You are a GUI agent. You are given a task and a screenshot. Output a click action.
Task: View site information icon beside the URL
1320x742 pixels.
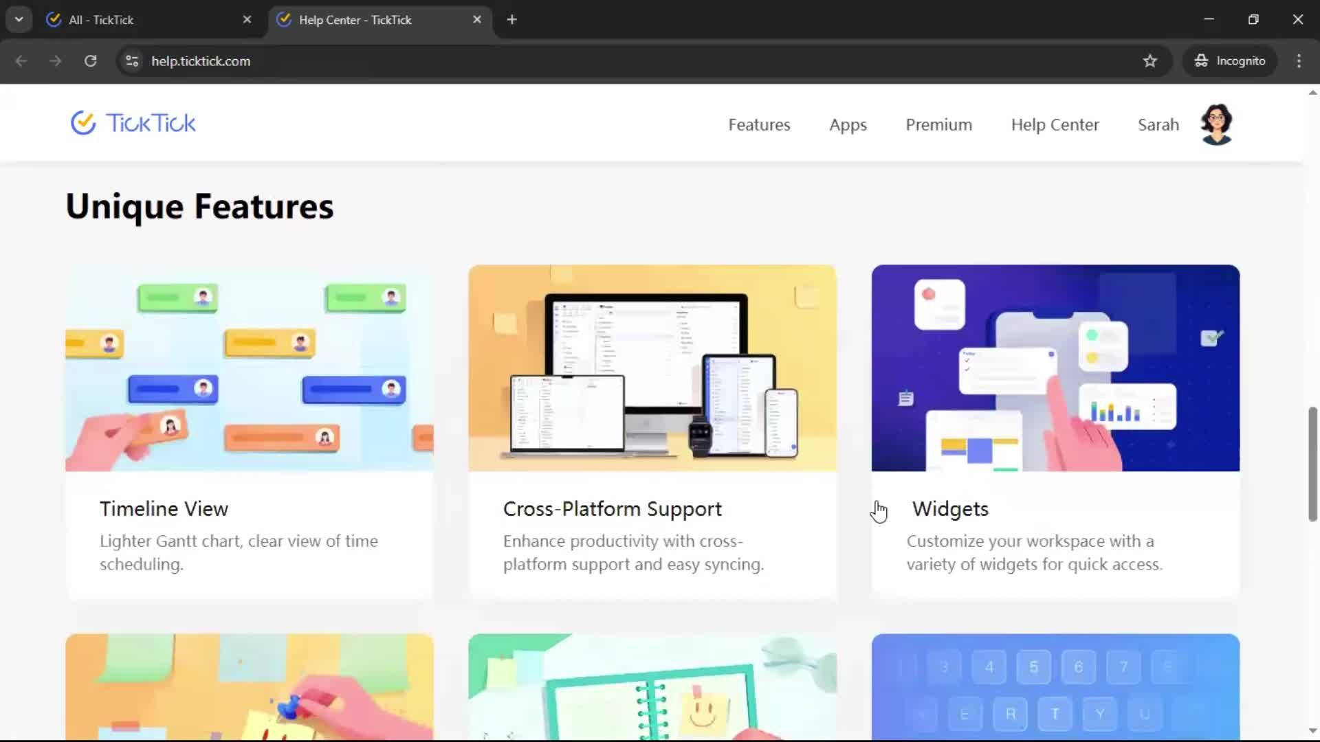coord(132,61)
